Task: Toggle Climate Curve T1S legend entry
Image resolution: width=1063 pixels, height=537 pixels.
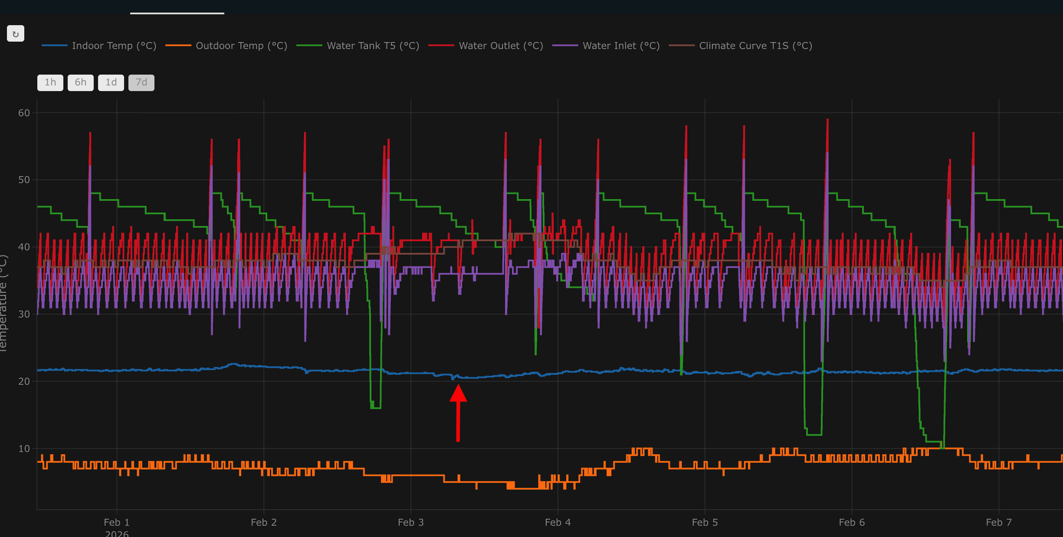Action: coord(755,46)
